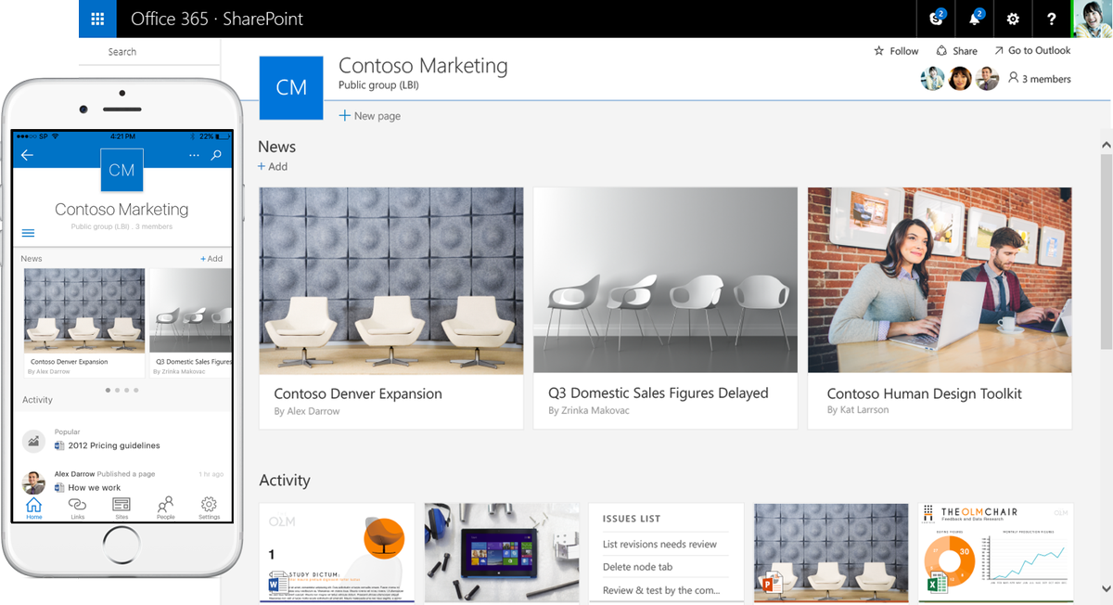Tap +Add in phone News section

tap(211, 259)
